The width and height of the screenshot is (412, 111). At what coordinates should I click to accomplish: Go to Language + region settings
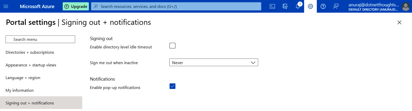click(23, 78)
